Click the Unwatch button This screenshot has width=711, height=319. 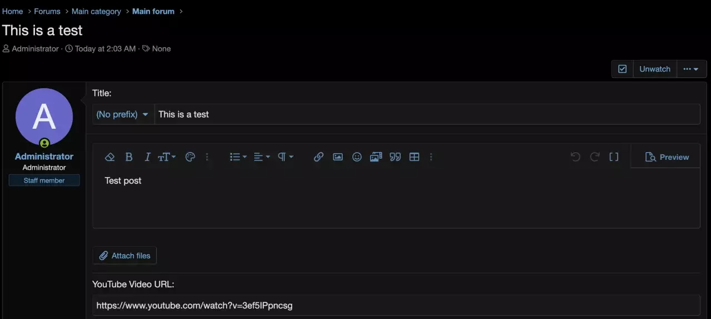tap(654, 69)
